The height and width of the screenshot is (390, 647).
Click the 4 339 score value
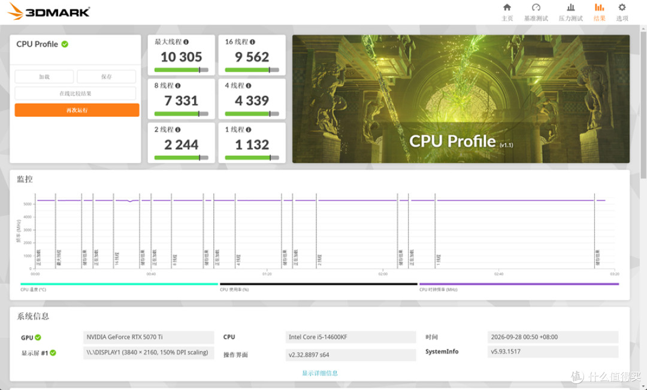(x=252, y=101)
